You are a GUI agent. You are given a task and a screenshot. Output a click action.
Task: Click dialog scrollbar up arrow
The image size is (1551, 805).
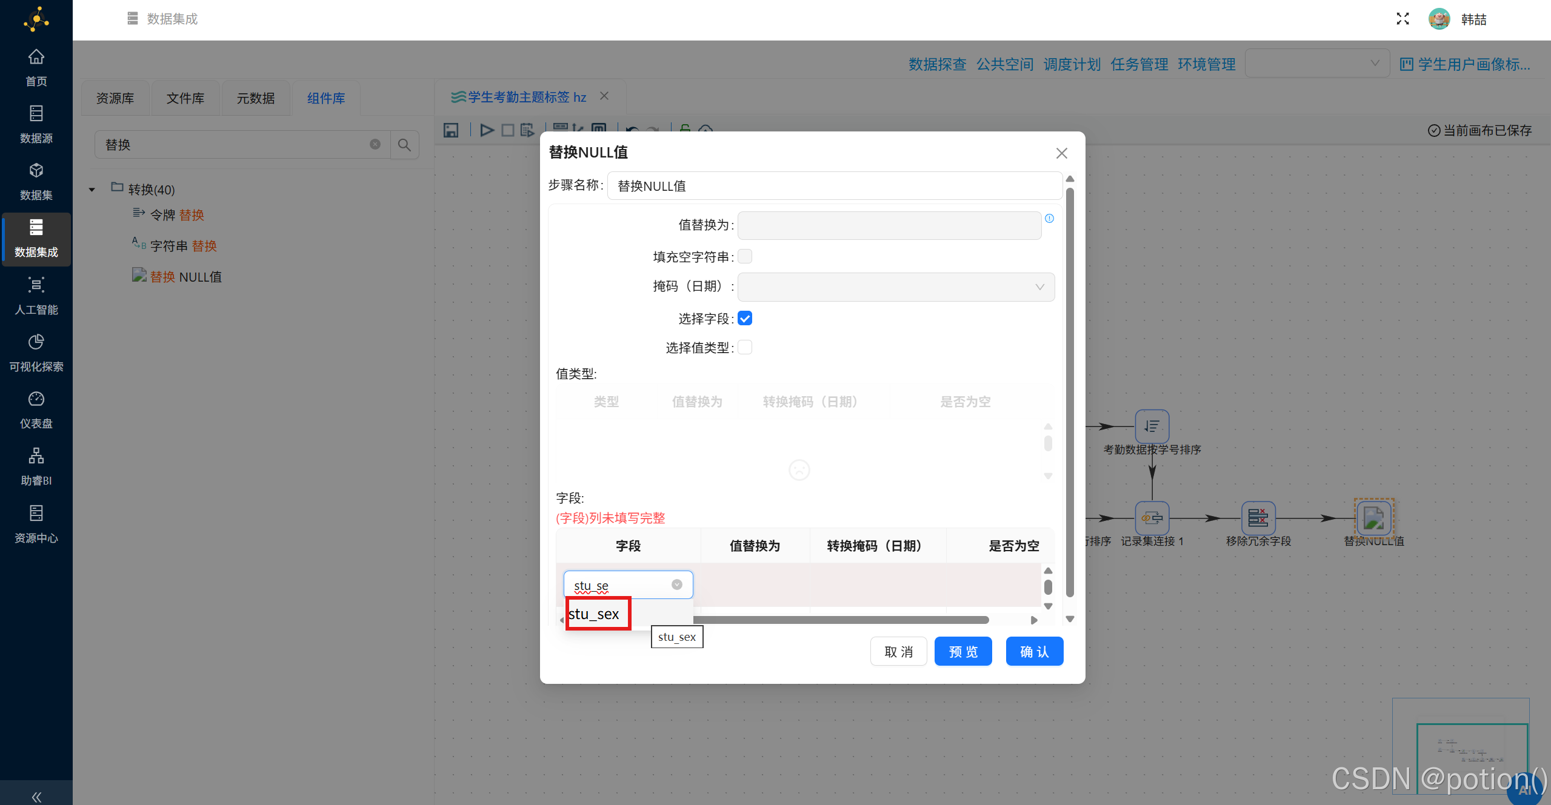[1070, 179]
